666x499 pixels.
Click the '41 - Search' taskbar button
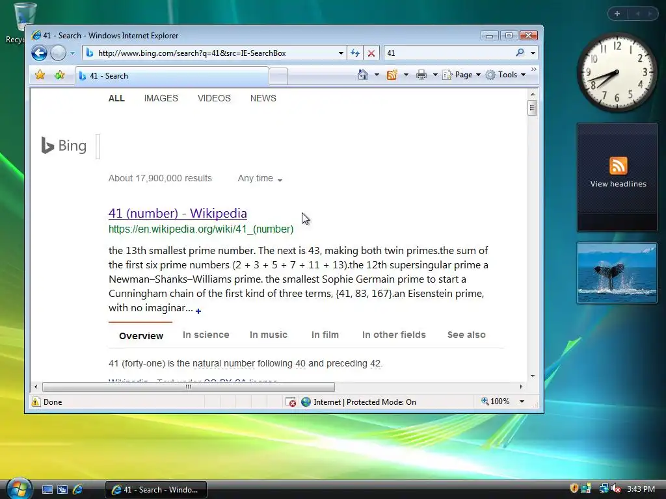coord(156,490)
